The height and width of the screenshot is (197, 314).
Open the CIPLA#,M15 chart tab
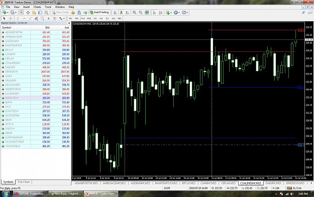(228, 183)
